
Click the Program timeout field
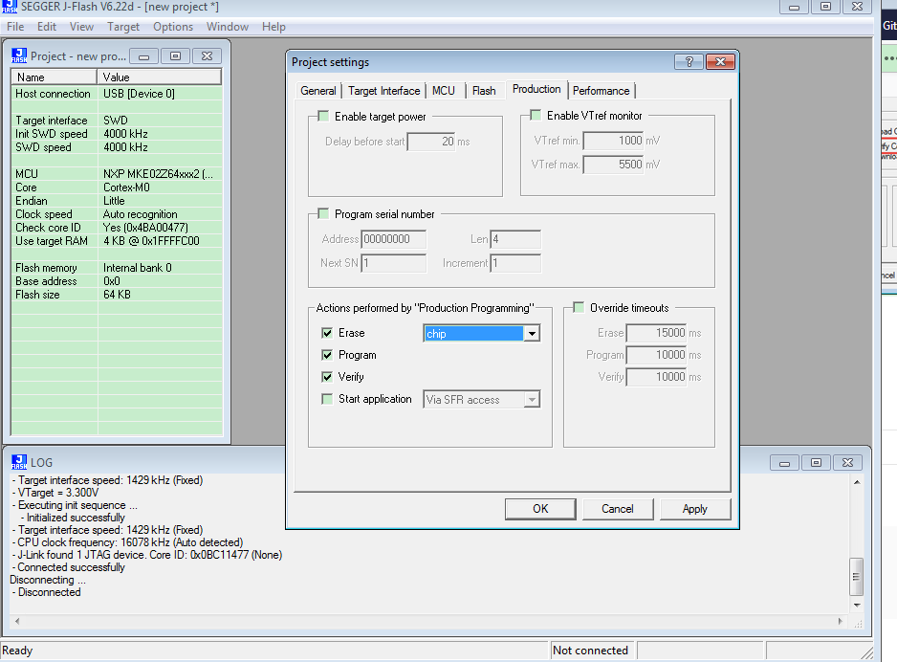[x=657, y=355]
